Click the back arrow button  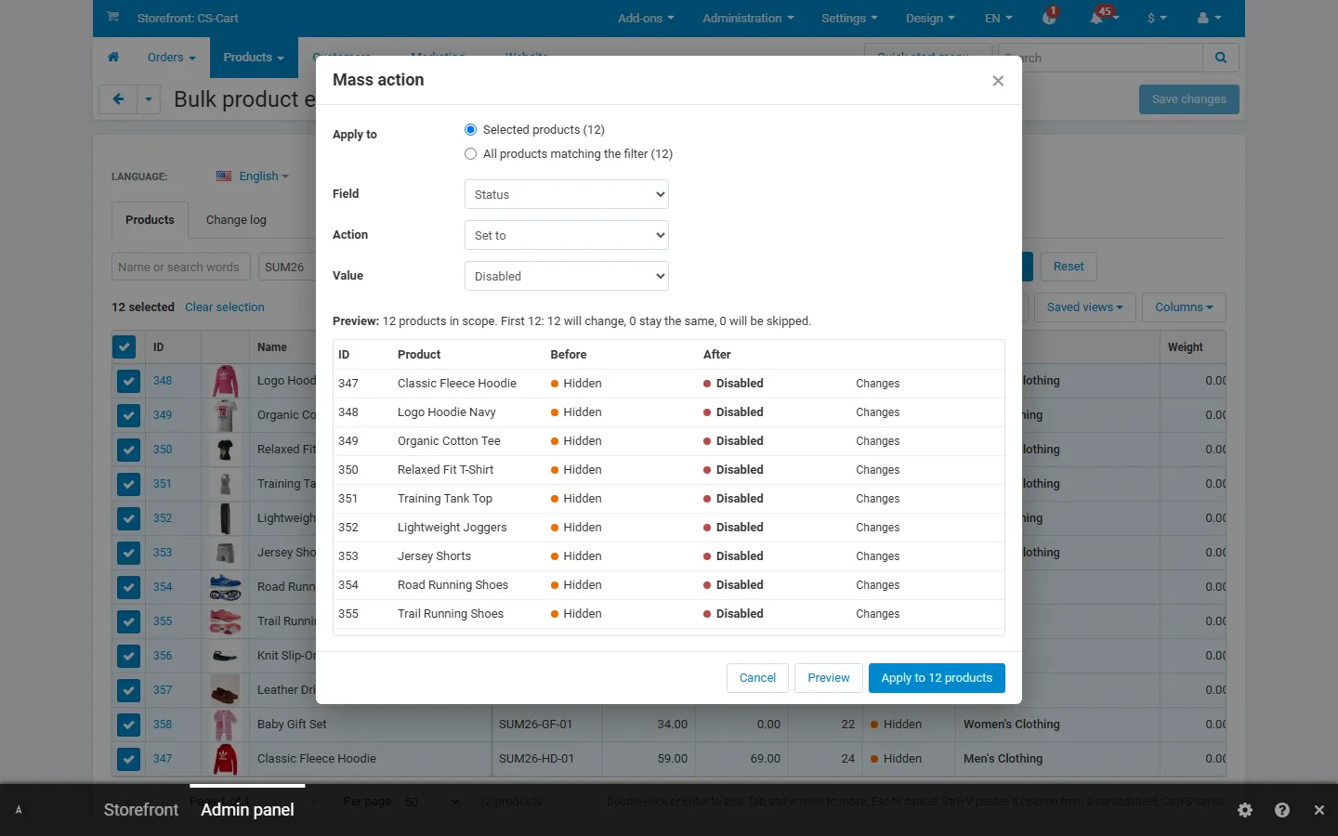pos(118,98)
